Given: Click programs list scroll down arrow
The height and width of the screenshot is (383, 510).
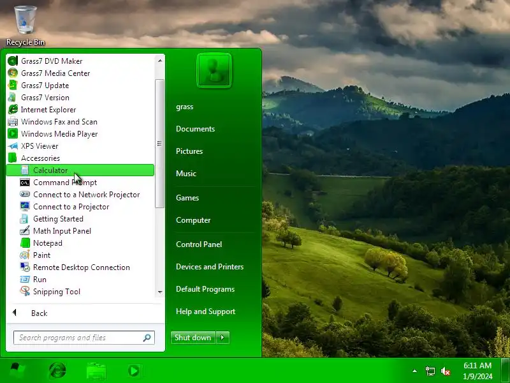Looking at the screenshot, I should pos(160,292).
